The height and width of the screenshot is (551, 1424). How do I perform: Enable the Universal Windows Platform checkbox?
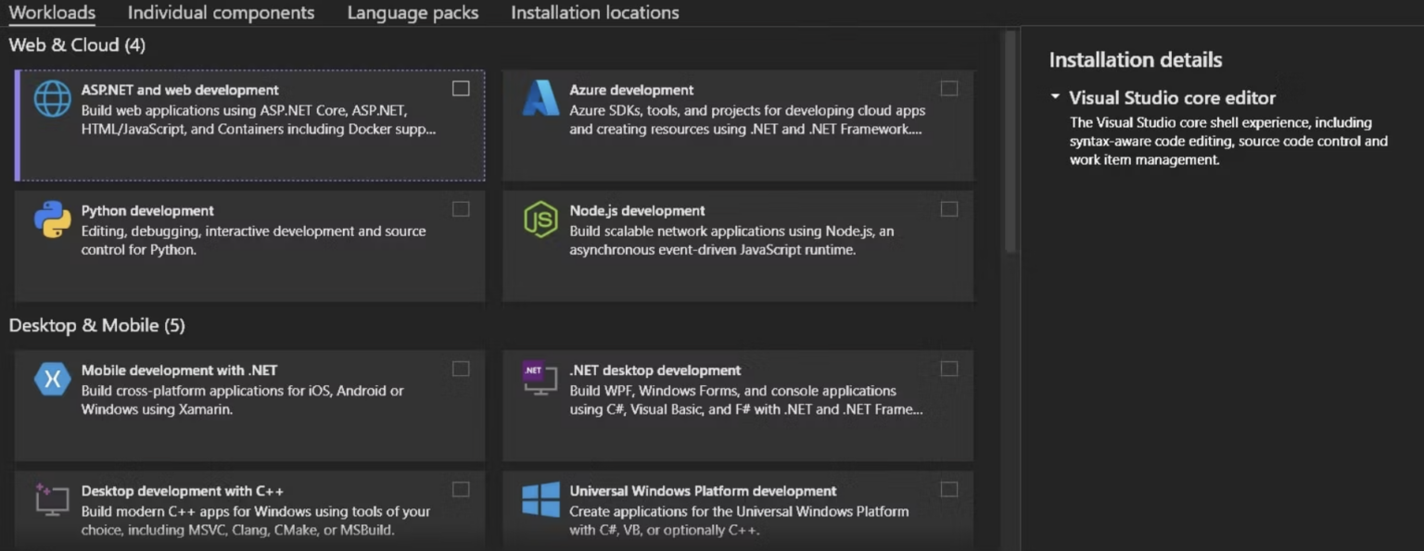[948, 489]
